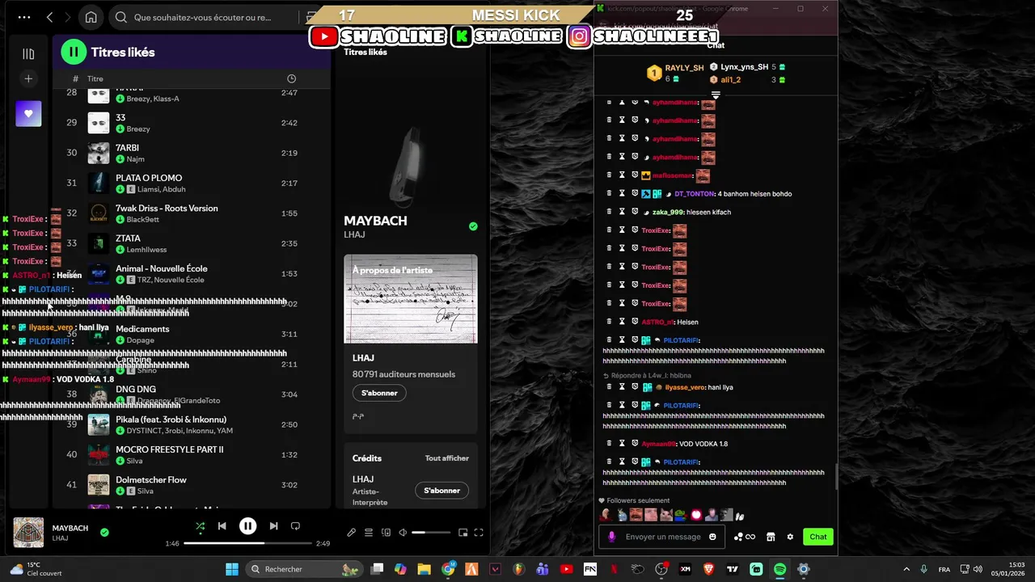Open weather widget 15°C Ciel couvert
This screenshot has height=582, width=1035.
pos(36,569)
